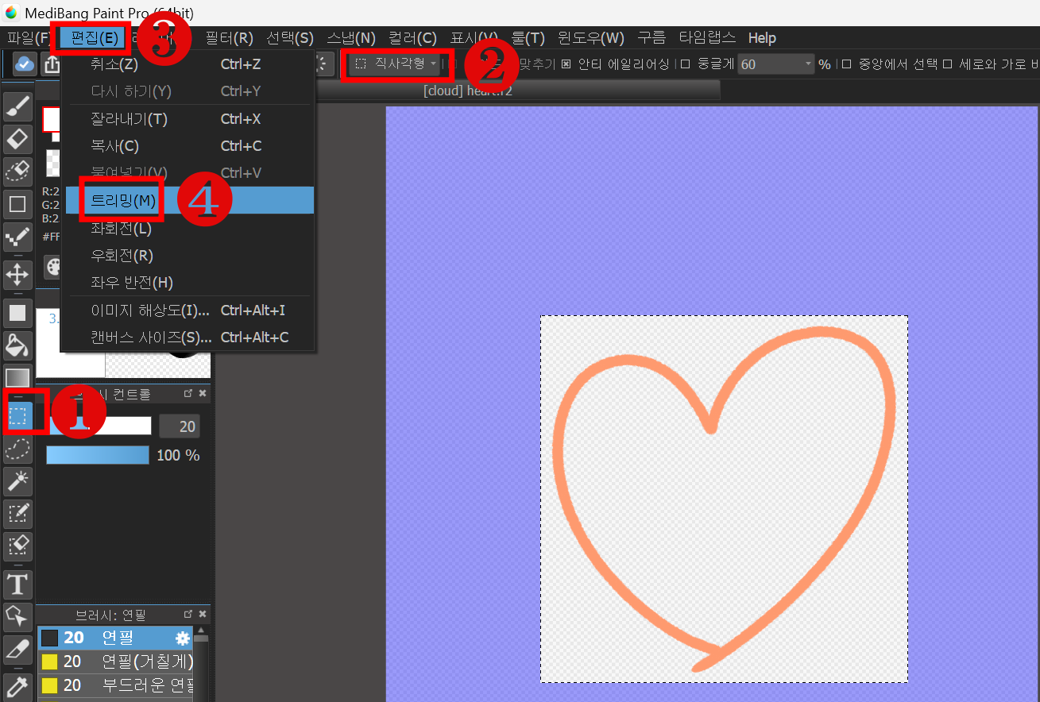Select the dotted-outline eraser tool
The width and height of the screenshot is (1040, 702).
click(x=17, y=171)
